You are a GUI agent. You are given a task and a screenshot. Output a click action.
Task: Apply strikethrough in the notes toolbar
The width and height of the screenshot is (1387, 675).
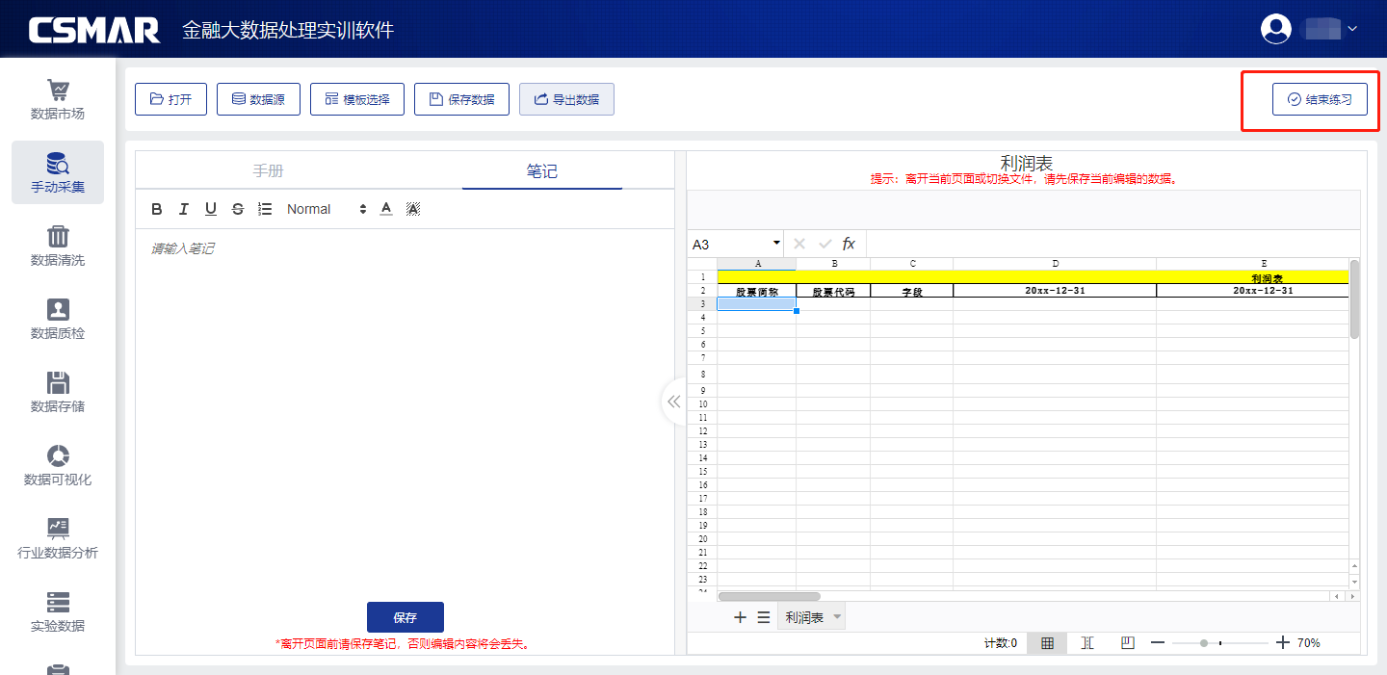(x=238, y=209)
